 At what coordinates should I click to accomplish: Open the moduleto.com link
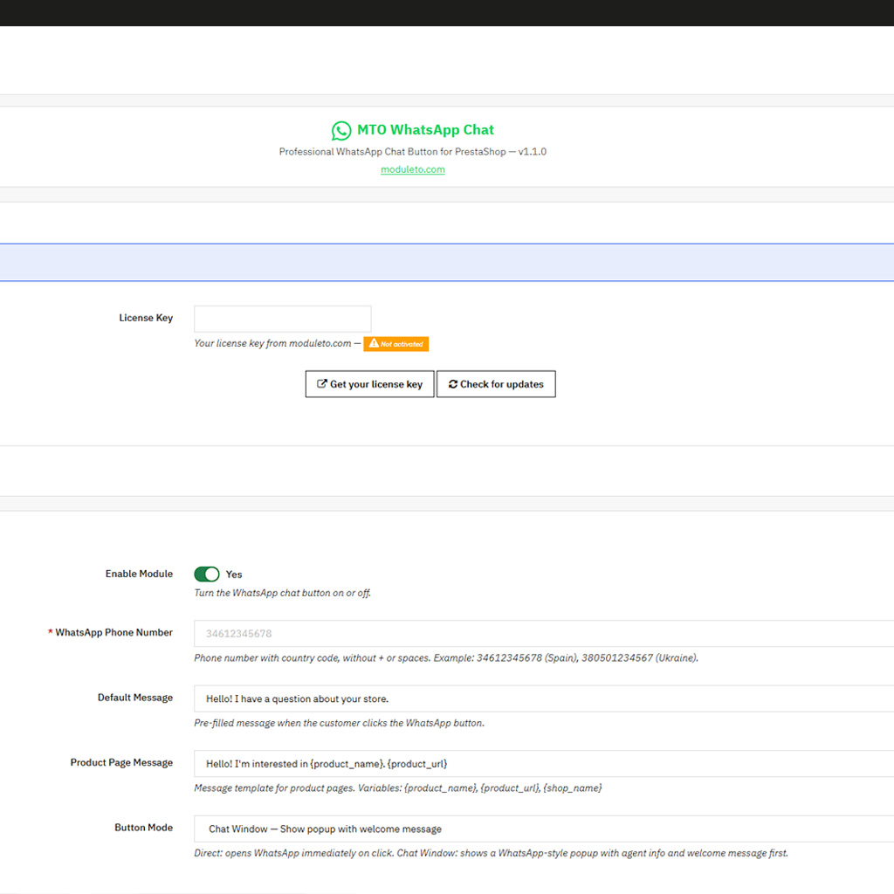point(413,169)
